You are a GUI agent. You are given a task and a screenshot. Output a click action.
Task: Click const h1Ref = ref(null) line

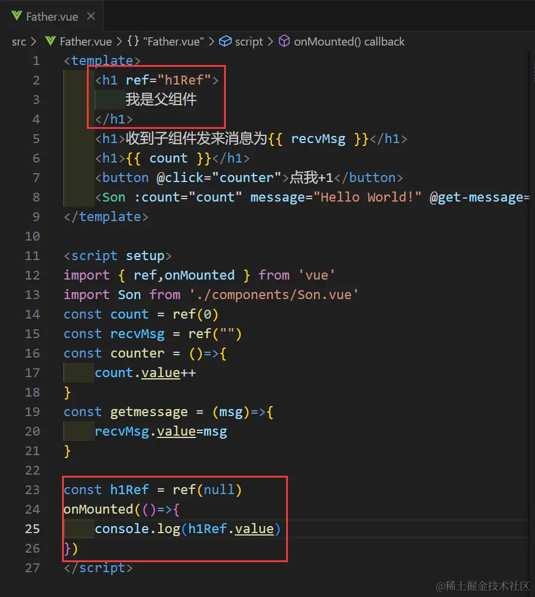153,489
